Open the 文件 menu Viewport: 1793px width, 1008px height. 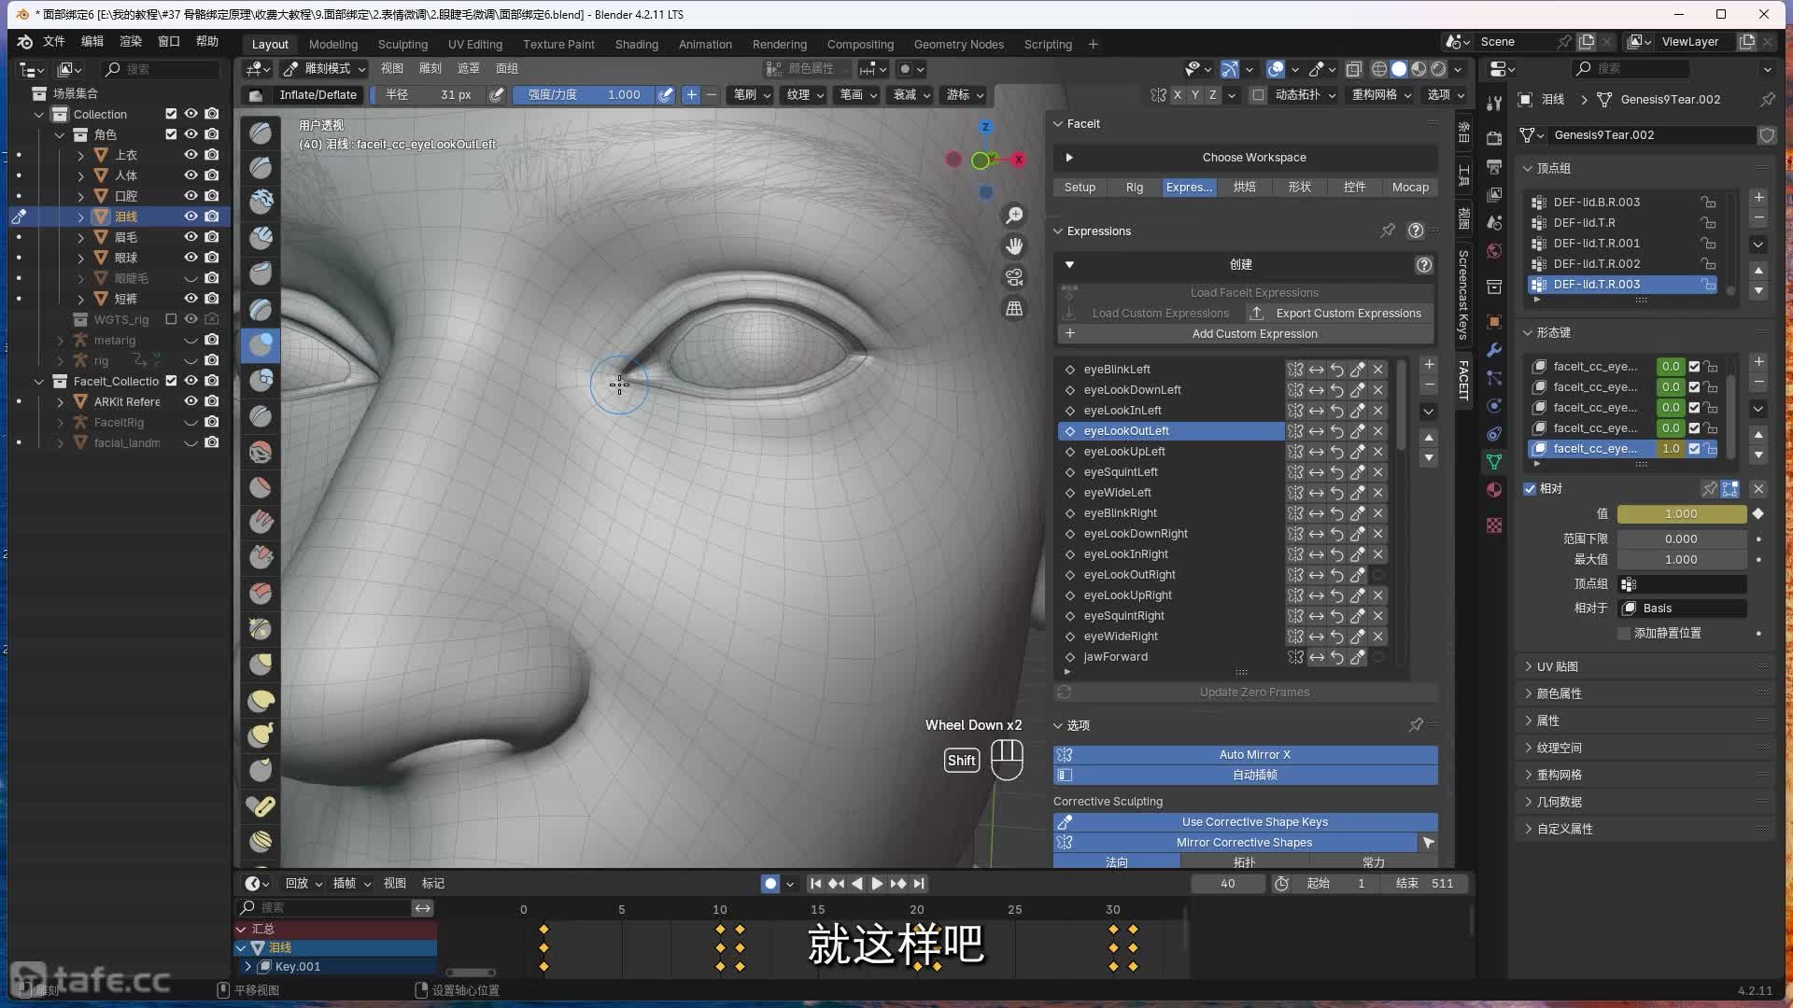(x=54, y=42)
